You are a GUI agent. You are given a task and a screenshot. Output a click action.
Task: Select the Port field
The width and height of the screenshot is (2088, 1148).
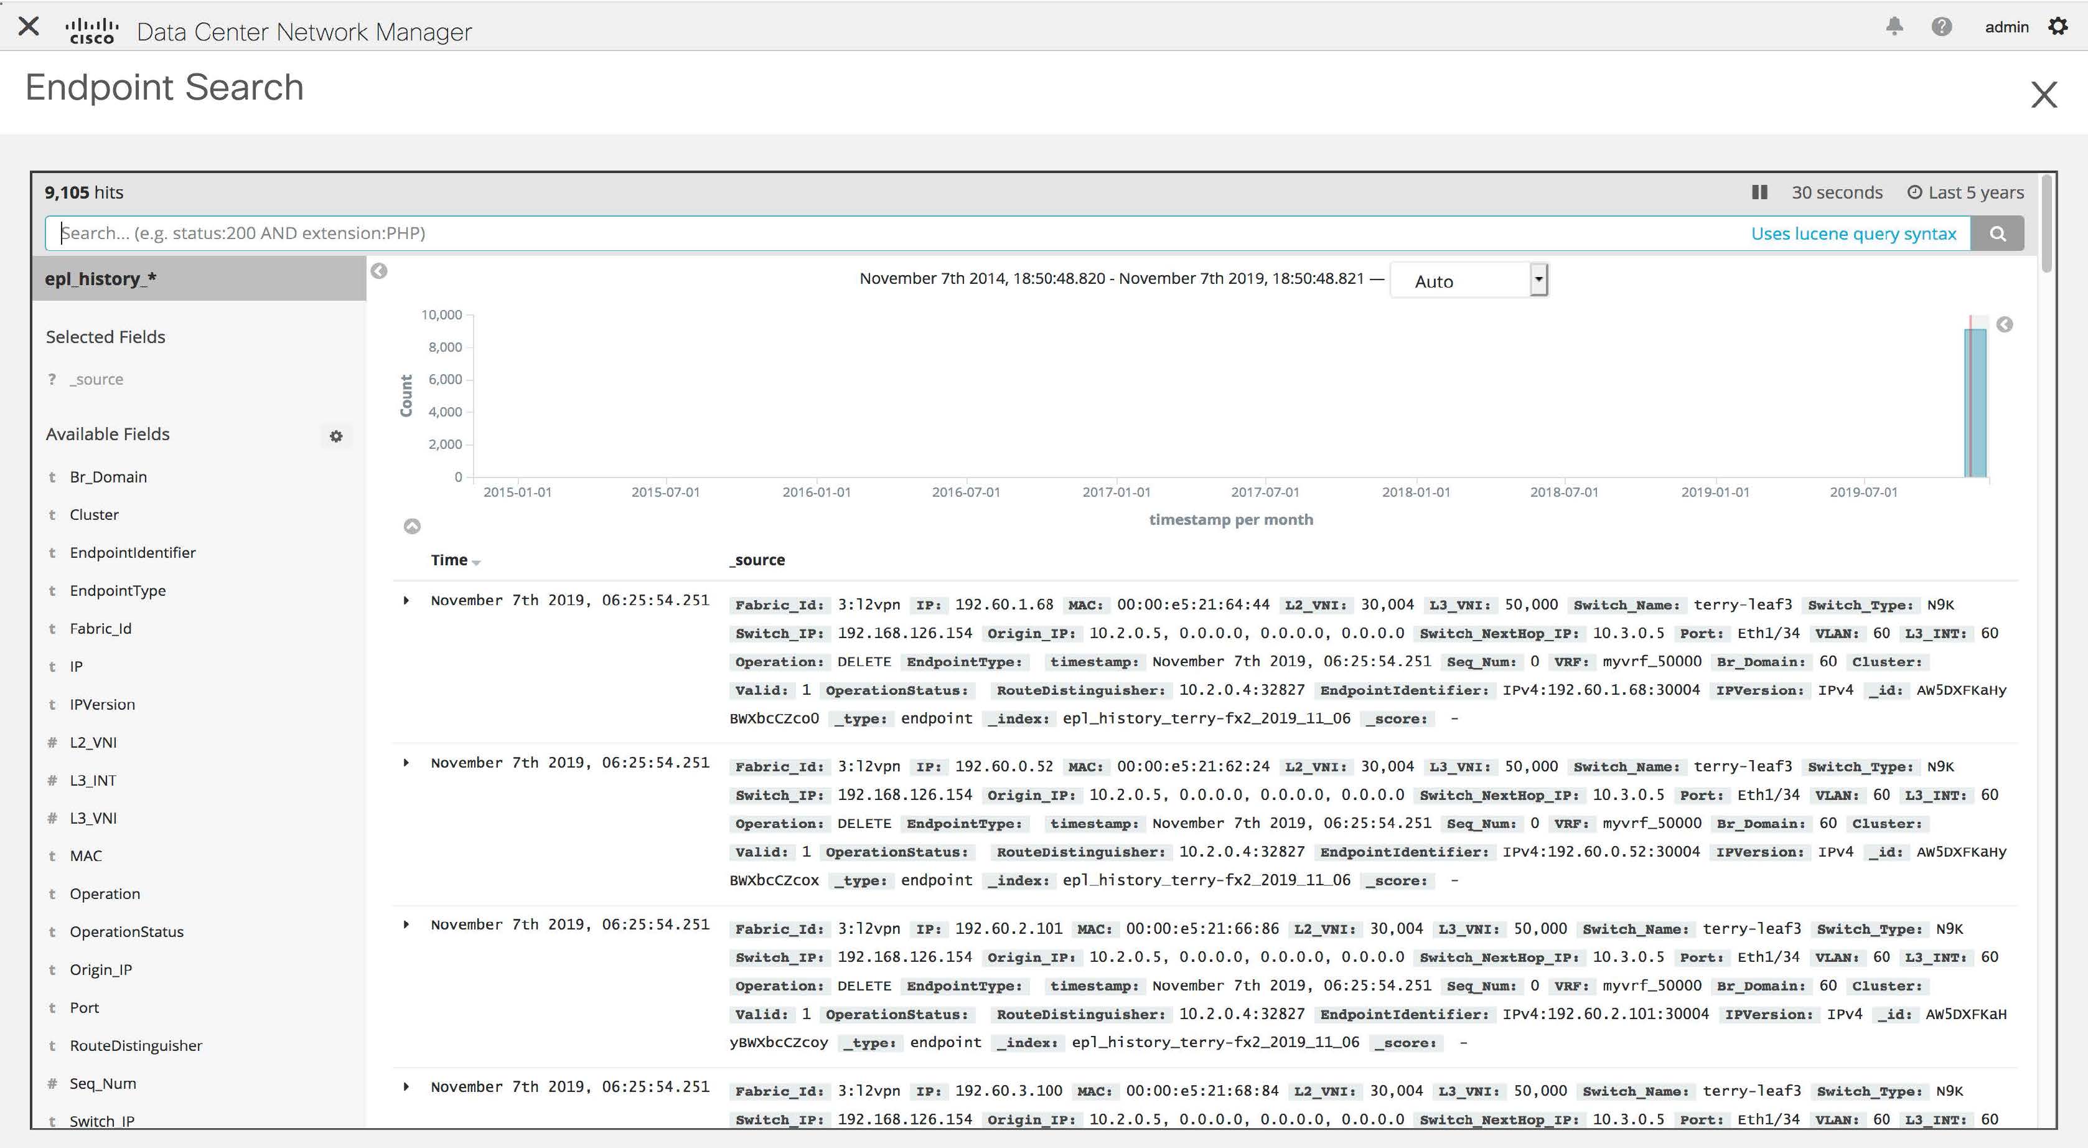[x=84, y=1008]
